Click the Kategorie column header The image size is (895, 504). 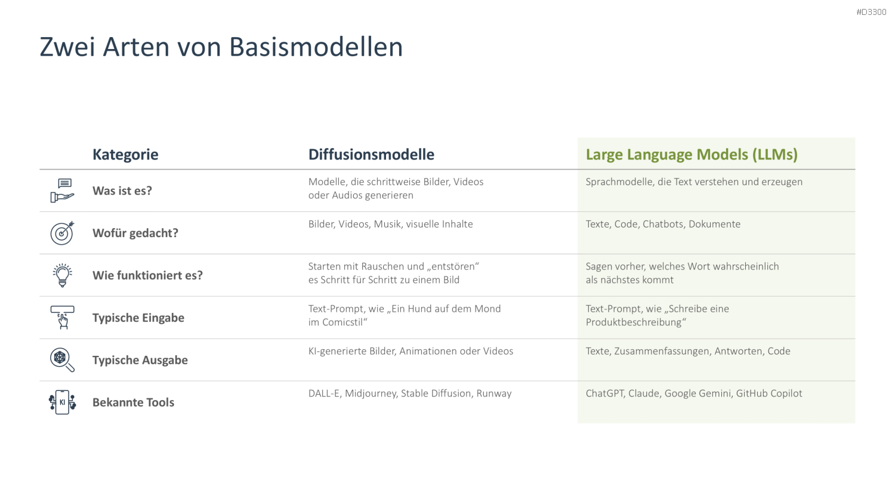[x=125, y=155]
